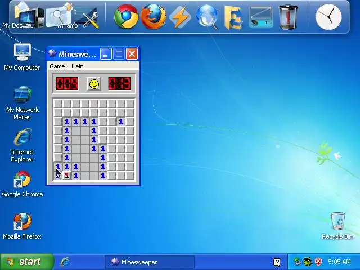
Task: Open Google Chrome from the top dock
Action: tap(126, 17)
